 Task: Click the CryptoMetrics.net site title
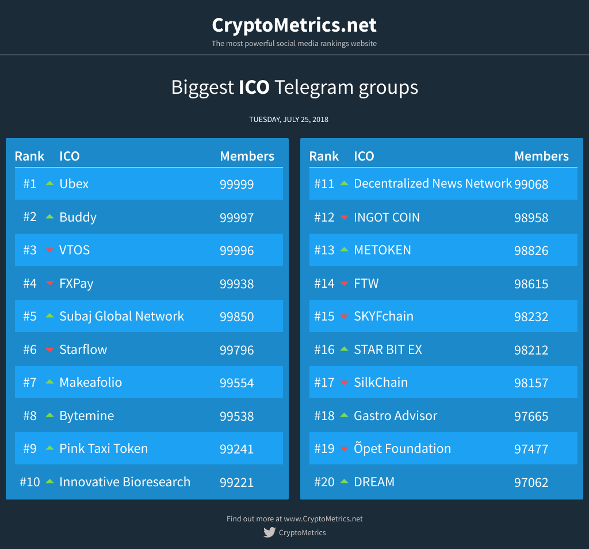294,25
